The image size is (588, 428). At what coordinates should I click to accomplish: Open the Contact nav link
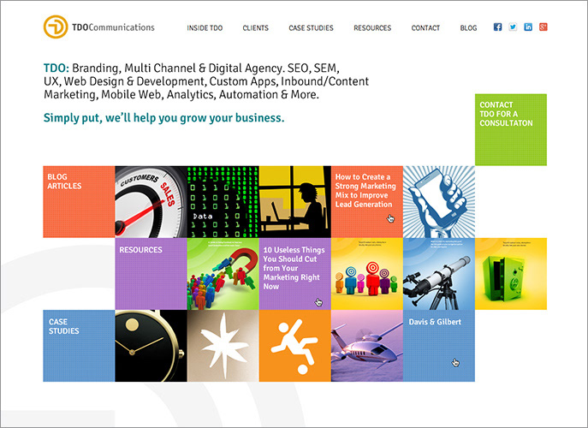425,27
